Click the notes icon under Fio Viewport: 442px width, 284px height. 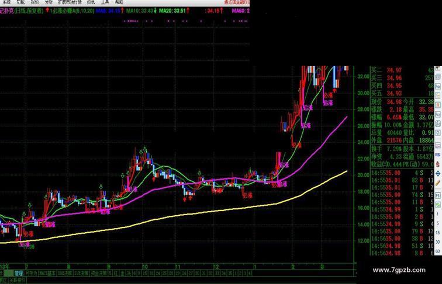438,96
